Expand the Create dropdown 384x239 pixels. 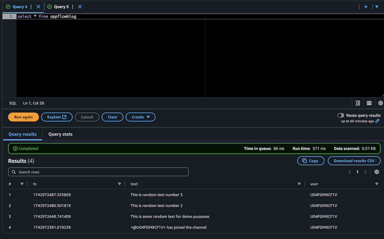[140, 117]
